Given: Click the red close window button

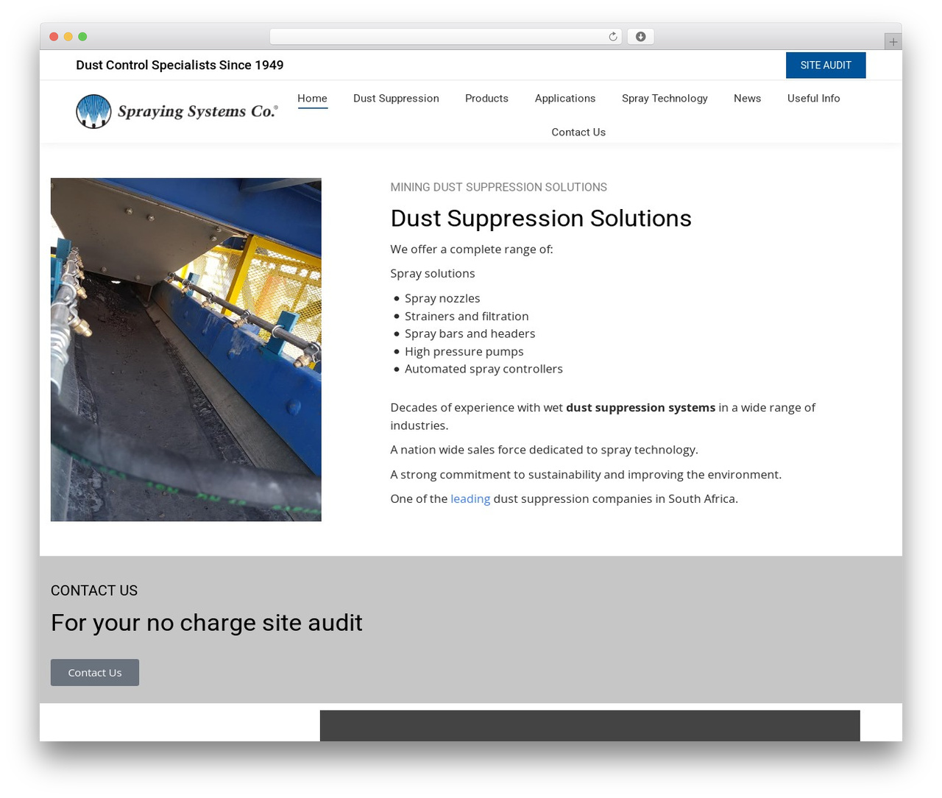Looking at the screenshot, I should coord(54,37).
